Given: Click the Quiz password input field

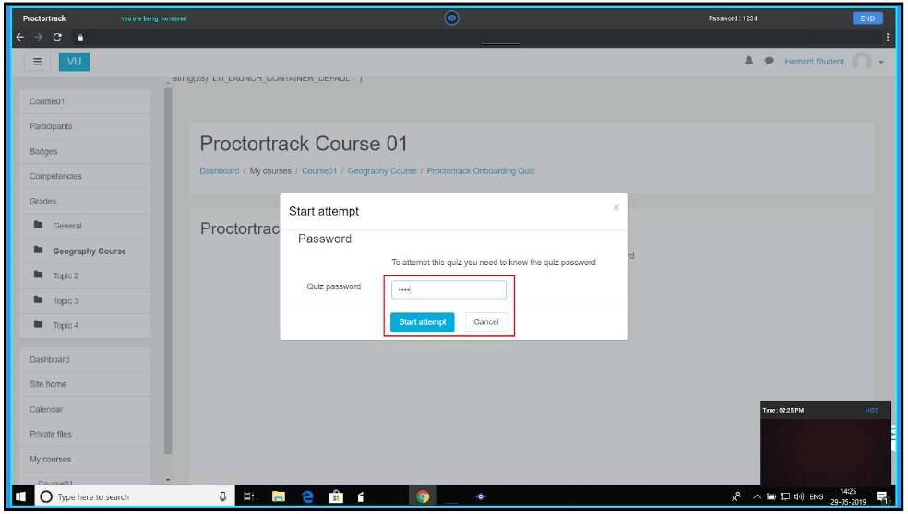Looking at the screenshot, I should pos(448,289).
